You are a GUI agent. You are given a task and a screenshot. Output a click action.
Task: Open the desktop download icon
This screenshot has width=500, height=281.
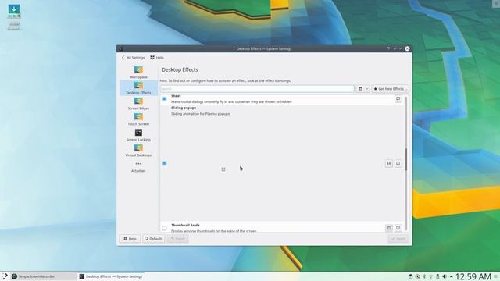point(14,17)
